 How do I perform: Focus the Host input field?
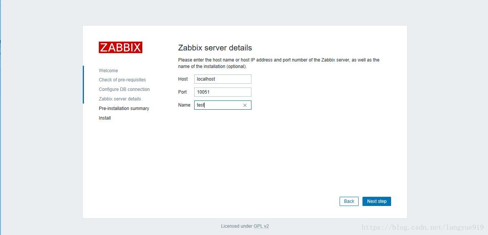223,79
